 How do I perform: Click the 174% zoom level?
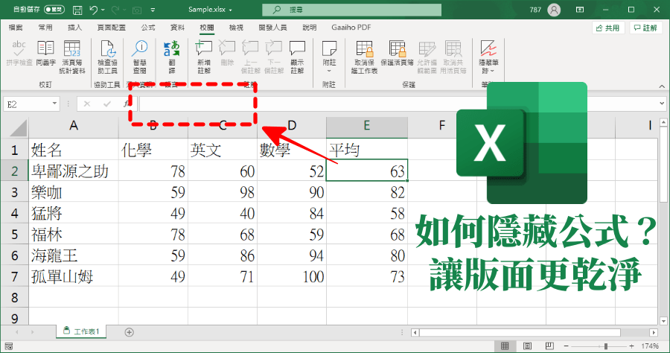(650, 346)
